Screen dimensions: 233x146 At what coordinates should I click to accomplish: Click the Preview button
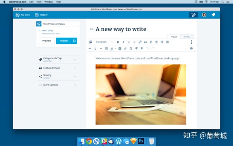point(47,41)
